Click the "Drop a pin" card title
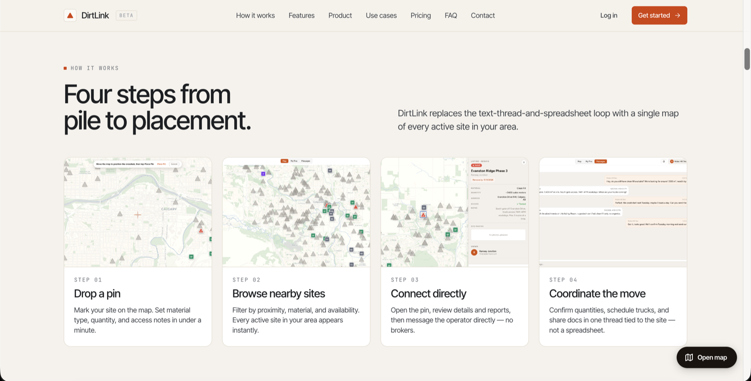 tap(97, 294)
